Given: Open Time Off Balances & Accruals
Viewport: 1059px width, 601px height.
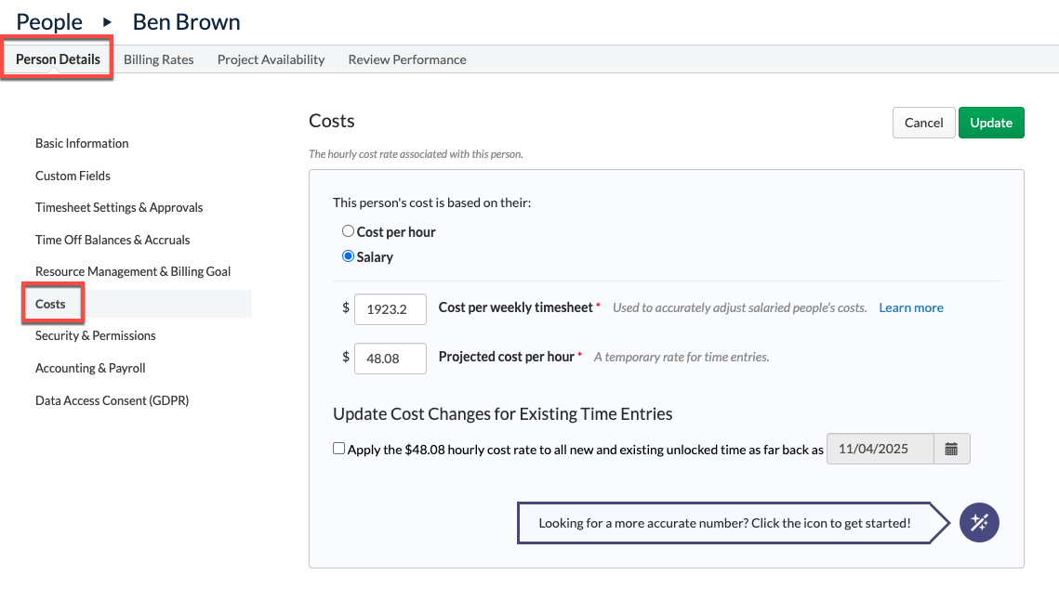Looking at the screenshot, I should coord(113,240).
